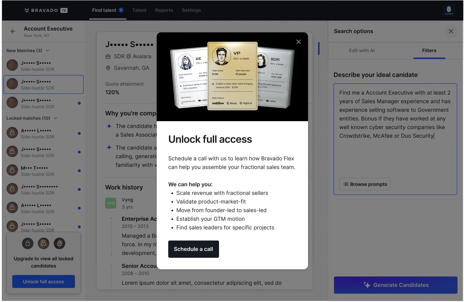Click the VP gold card illustration
The image size is (464, 302).
[x=232, y=76]
